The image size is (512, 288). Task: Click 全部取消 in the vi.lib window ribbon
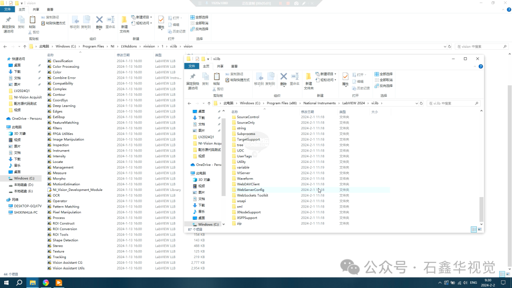pyautogui.click(x=384, y=80)
